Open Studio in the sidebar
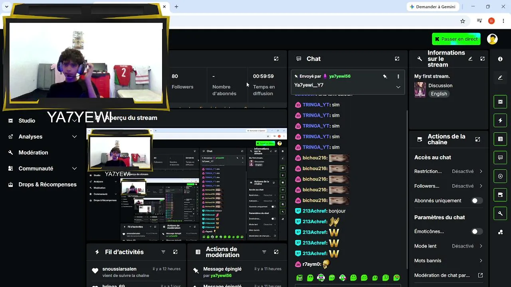The height and width of the screenshot is (287, 511). click(x=27, y=121)
